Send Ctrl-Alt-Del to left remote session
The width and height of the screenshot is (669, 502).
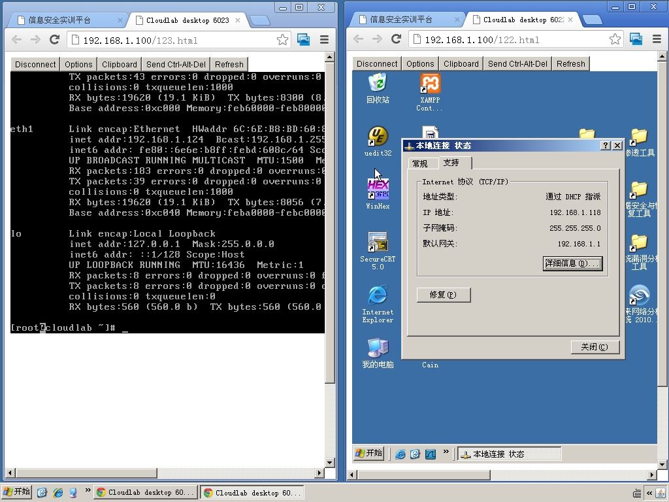tap(176, 65)
